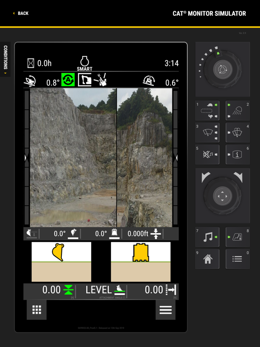The width and height of the screenshot is (260, 347).
Task: Select the excavator work tool icon
Action: click(85, 80)
